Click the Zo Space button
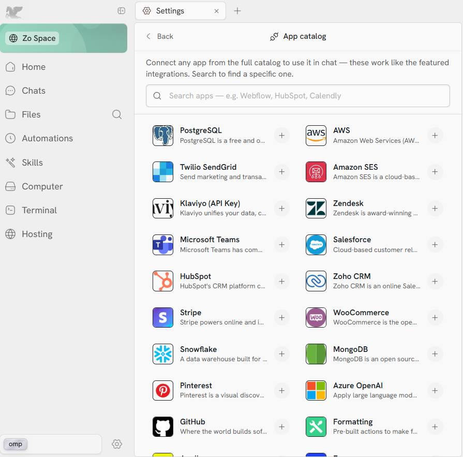Image resolution: width=463 pixels, height=457 pixels. (x=32, y=38)
